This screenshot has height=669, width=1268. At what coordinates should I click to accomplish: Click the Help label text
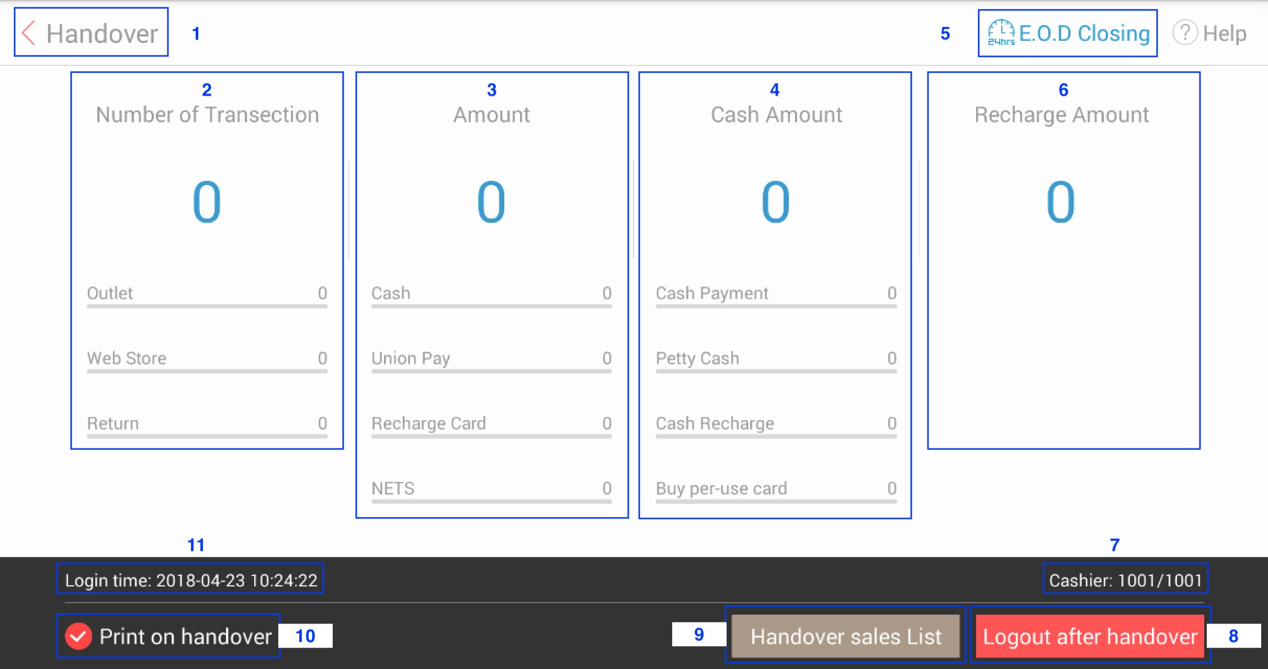pyautogui.click(x=1224, y=33)
